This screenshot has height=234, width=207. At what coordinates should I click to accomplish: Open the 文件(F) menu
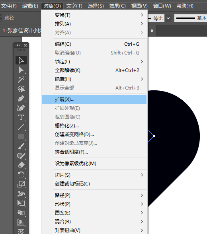coord(9,6)
